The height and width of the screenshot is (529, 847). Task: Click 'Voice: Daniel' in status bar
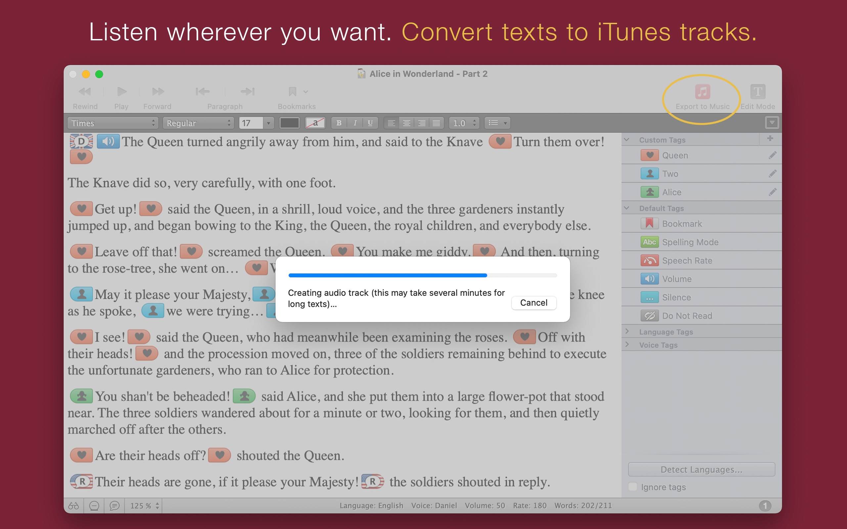[434, 506]
